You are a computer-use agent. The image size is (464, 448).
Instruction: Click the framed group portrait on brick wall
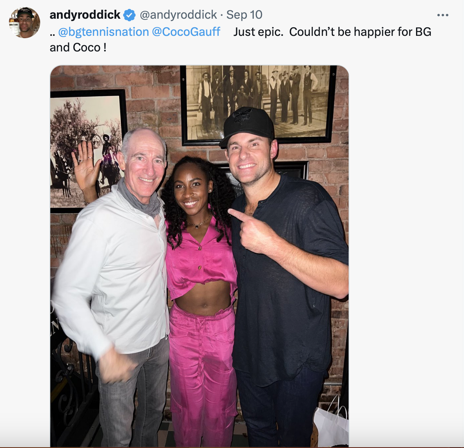(259, 105)
